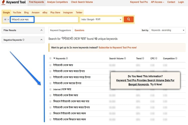Switch to the Twitter tab

coord(79,12)
